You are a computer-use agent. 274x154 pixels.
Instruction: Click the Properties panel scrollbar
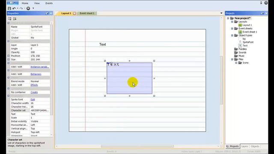click(x=51, y=70)
